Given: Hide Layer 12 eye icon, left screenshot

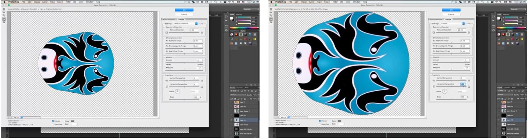Looking at the screenshot, I should click(x=232, y=120).
